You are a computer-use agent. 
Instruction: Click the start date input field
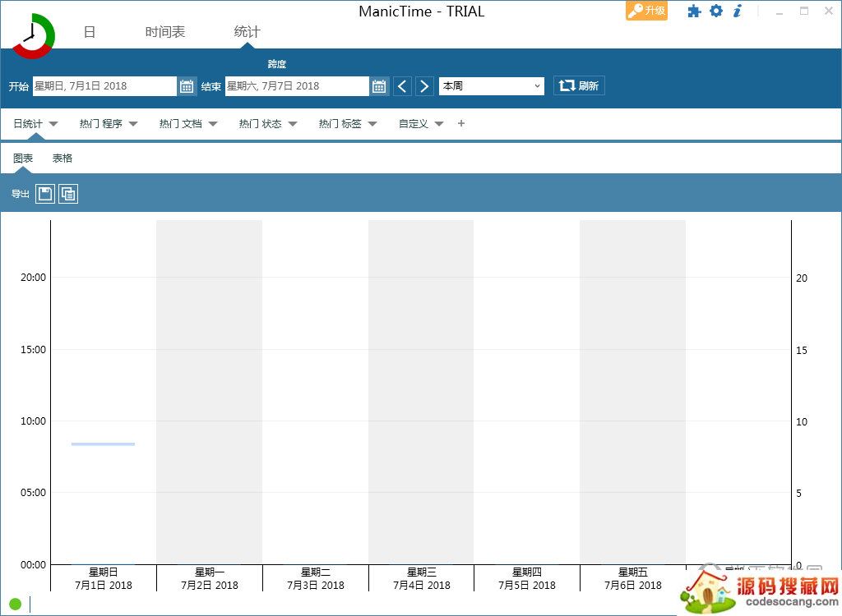(x=104, y=86)
